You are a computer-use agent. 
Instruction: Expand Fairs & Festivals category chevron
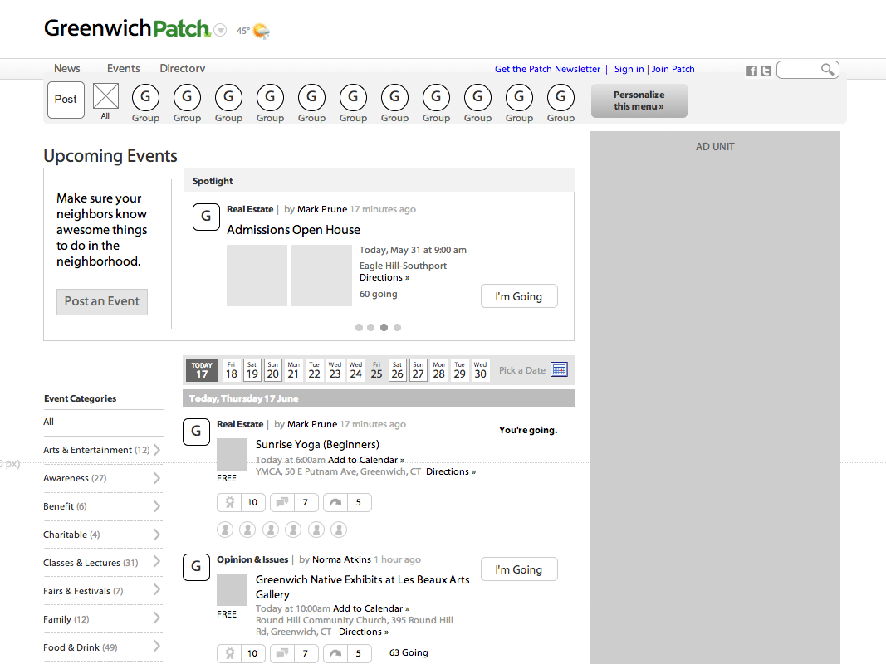click(156, 590)
